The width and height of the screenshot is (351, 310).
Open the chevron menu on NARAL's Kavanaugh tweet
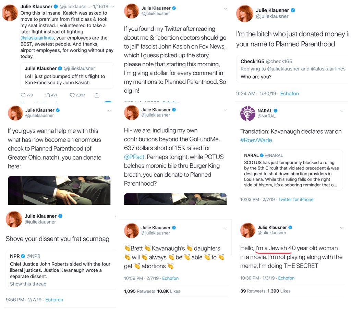point(341,111)
